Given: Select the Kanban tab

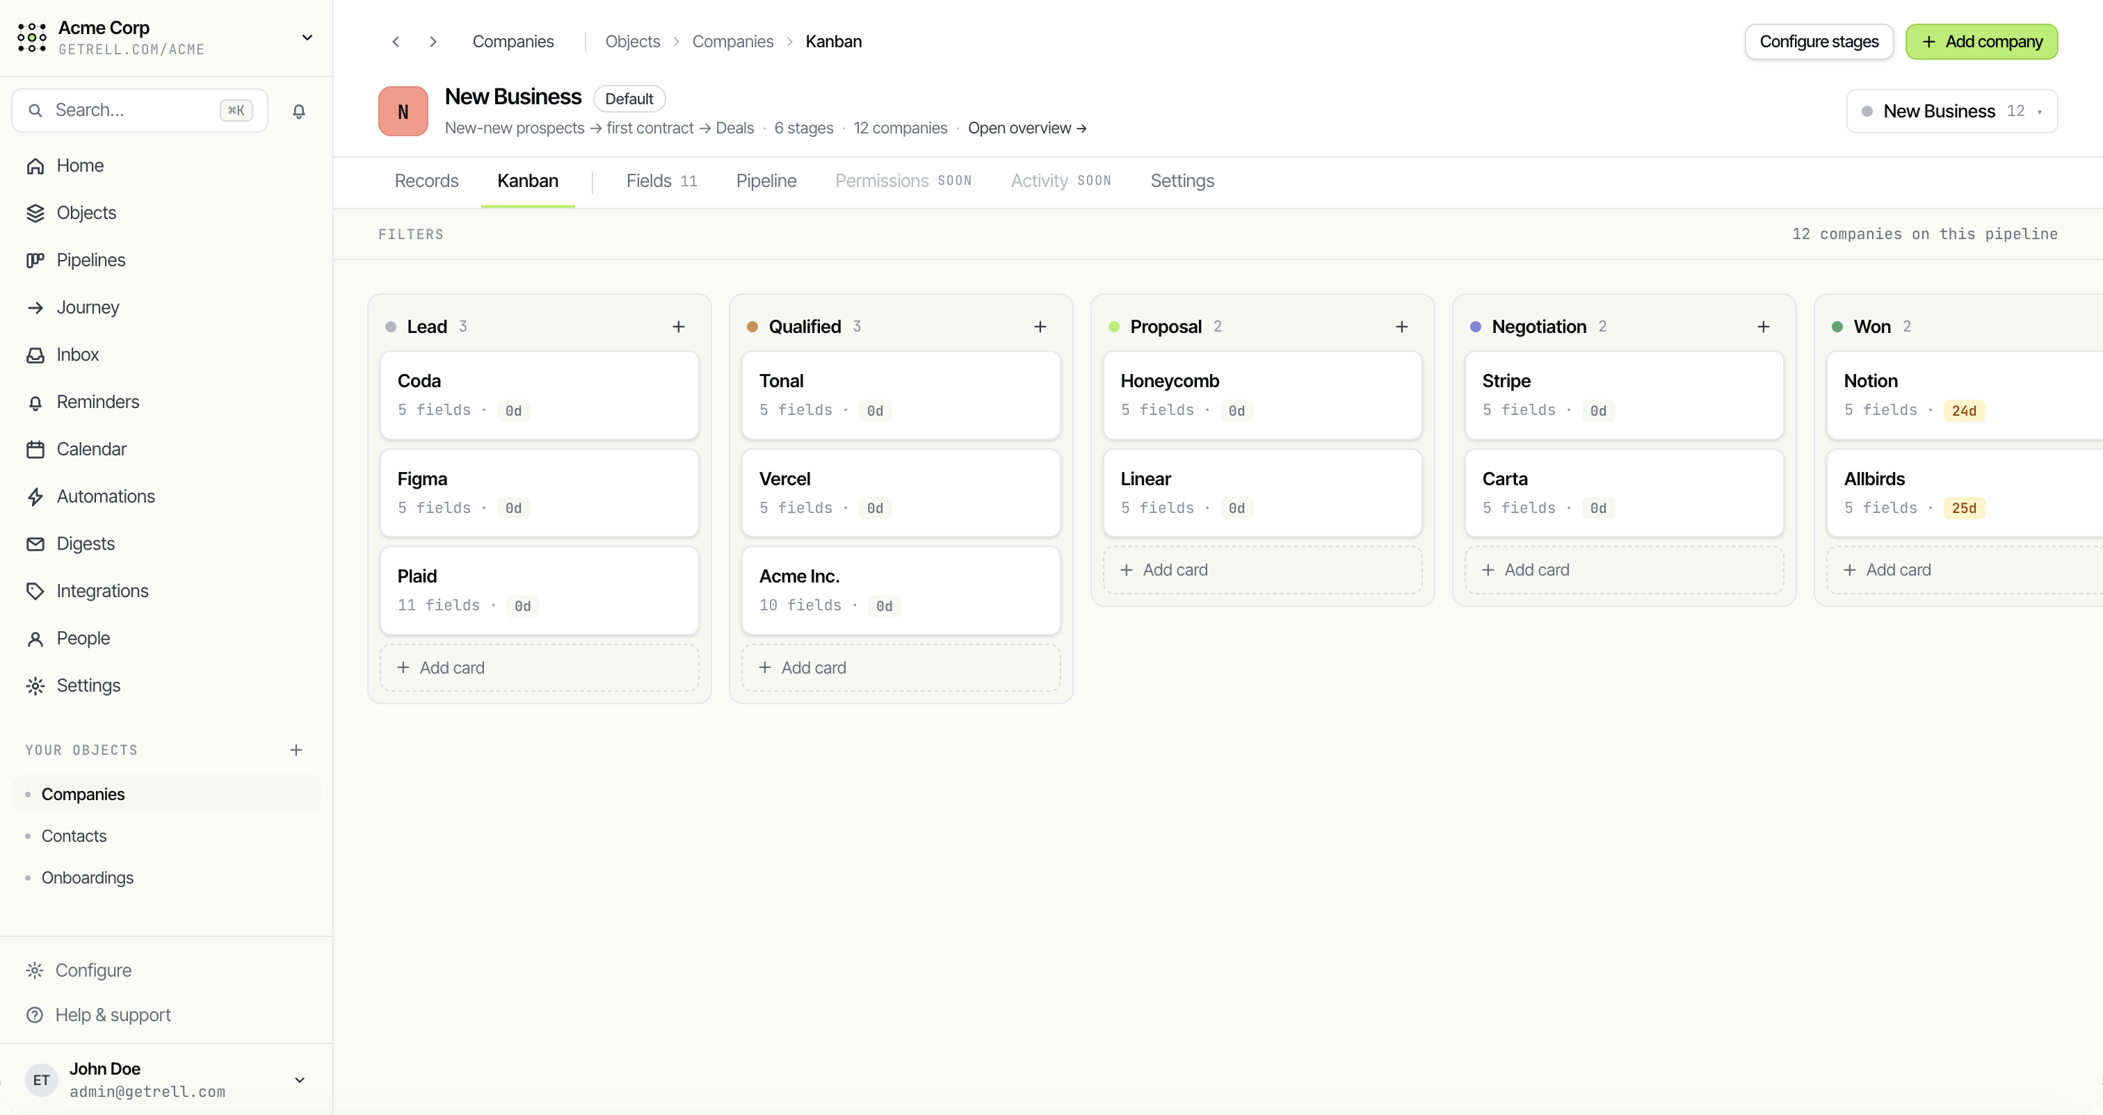Looking at the screenshot, I should 527,181.
